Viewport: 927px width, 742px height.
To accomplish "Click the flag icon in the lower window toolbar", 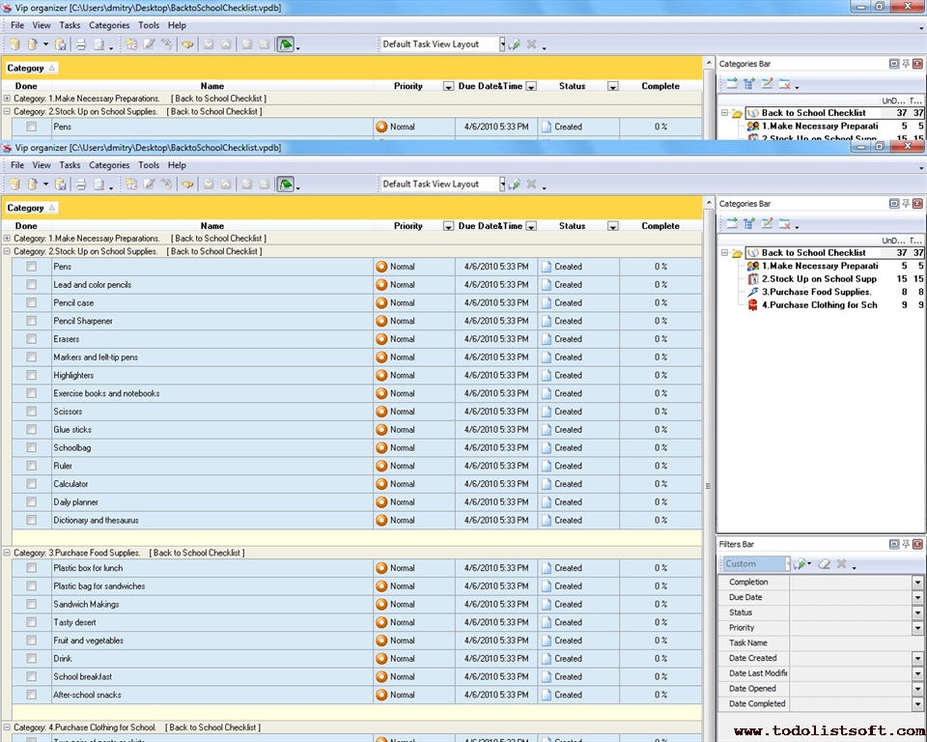I will (285, 184).
